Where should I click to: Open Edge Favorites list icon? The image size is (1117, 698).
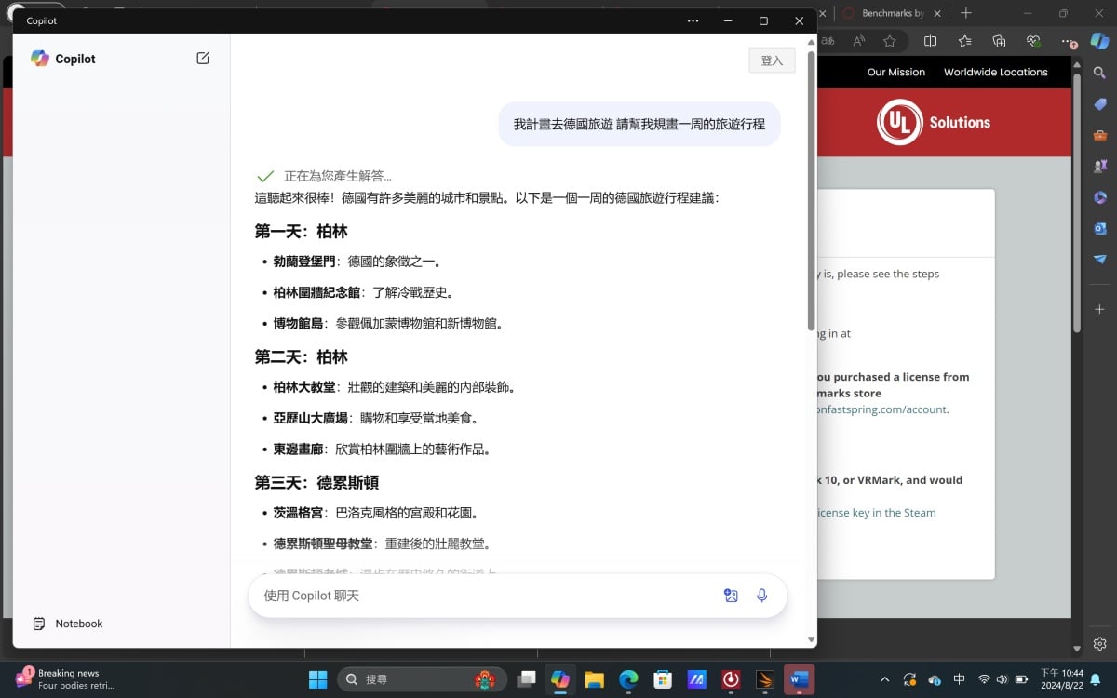click(964, 41)
